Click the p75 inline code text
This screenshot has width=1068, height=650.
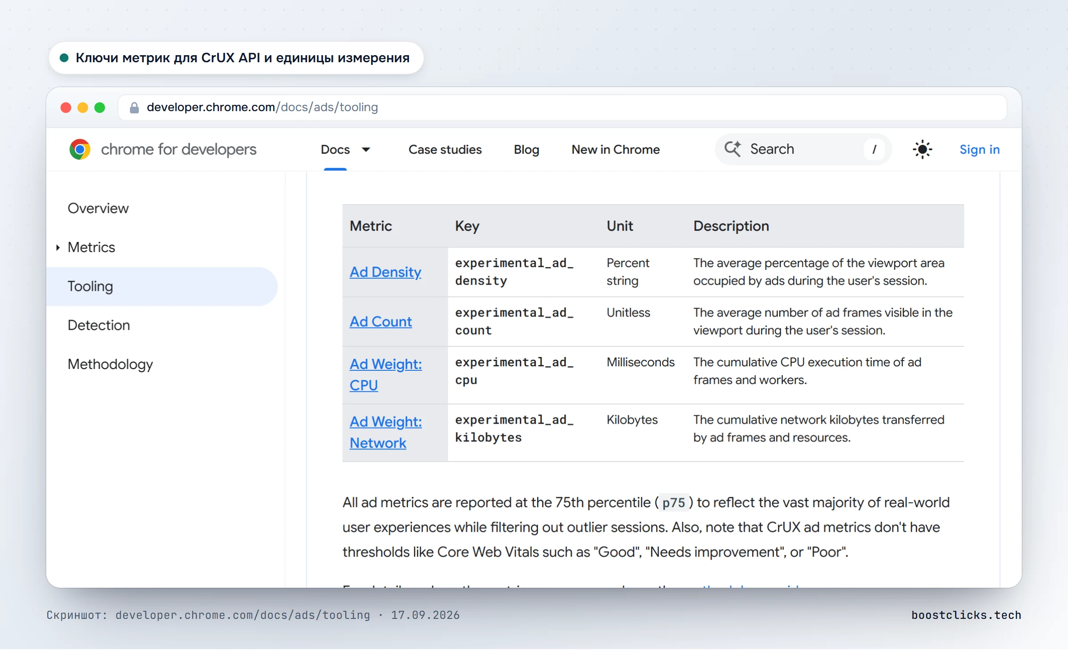674,503
